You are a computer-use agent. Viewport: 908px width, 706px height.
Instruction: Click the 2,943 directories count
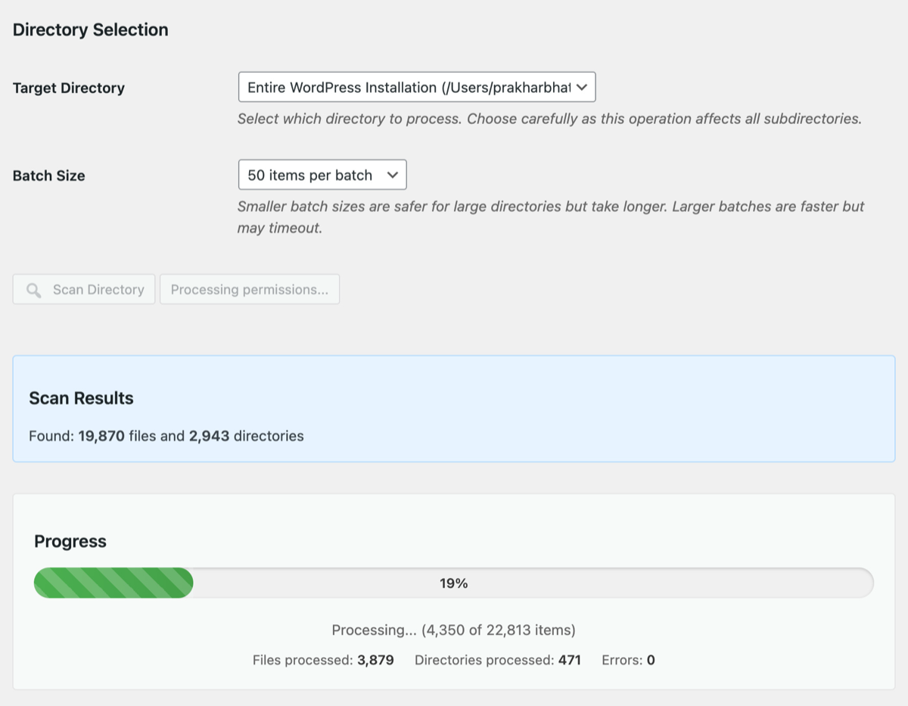point(209,436)
